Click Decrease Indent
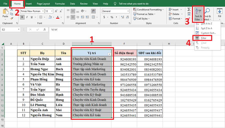Image resolution: width=225 pixels, height=128 pixels. (x=82, y=17)
